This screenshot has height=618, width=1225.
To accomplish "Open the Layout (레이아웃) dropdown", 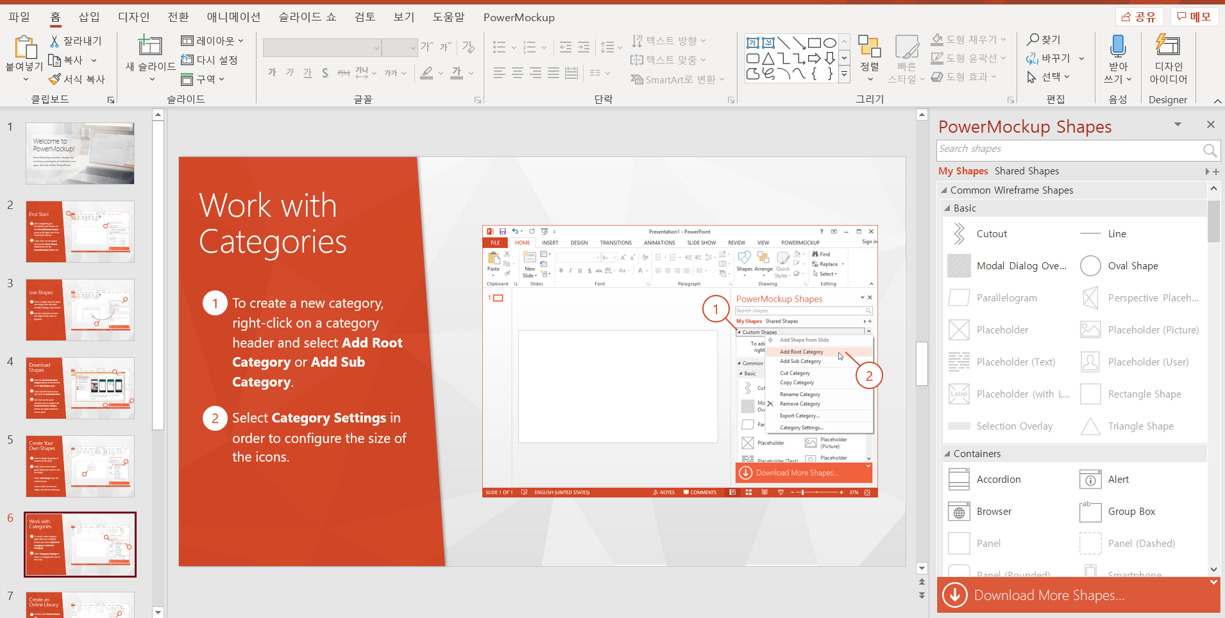I will click(212, 40).
